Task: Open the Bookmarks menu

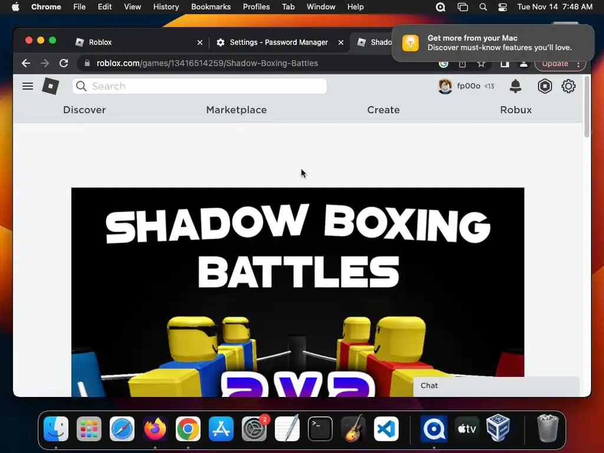Action: (211, 7)
